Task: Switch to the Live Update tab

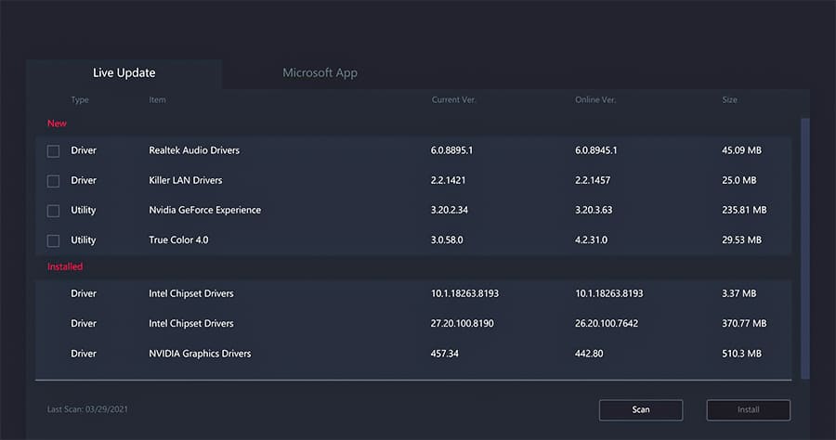Action: tap(124, 73)
